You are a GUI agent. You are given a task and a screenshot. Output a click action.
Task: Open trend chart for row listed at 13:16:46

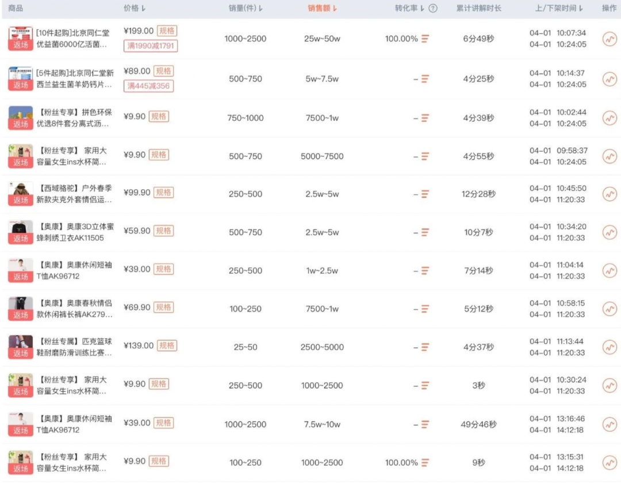pyautogui.click(x=609, y=424)
